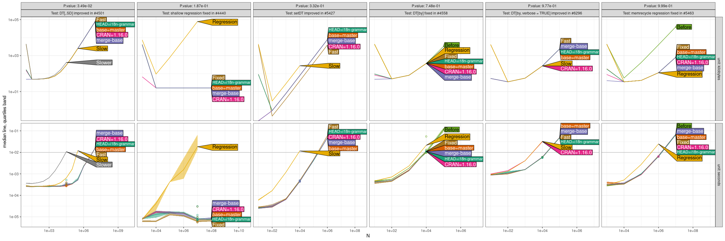This screenshot has height=241, width=725.
Task: Click 'base=master' label in DT[by, verbose] seconds panel
Action: [x=575, y=126]
